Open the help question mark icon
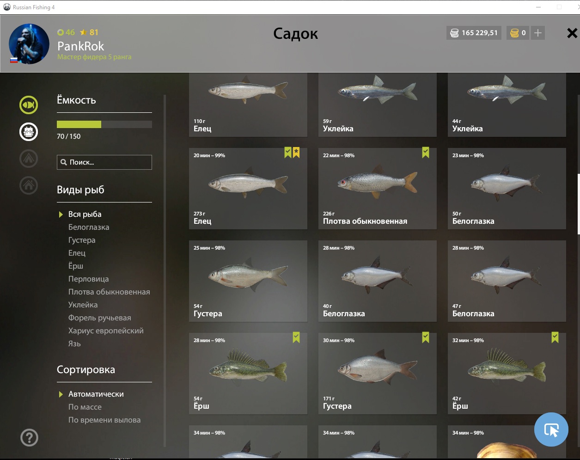580x460 pixels. coord(29,437)
